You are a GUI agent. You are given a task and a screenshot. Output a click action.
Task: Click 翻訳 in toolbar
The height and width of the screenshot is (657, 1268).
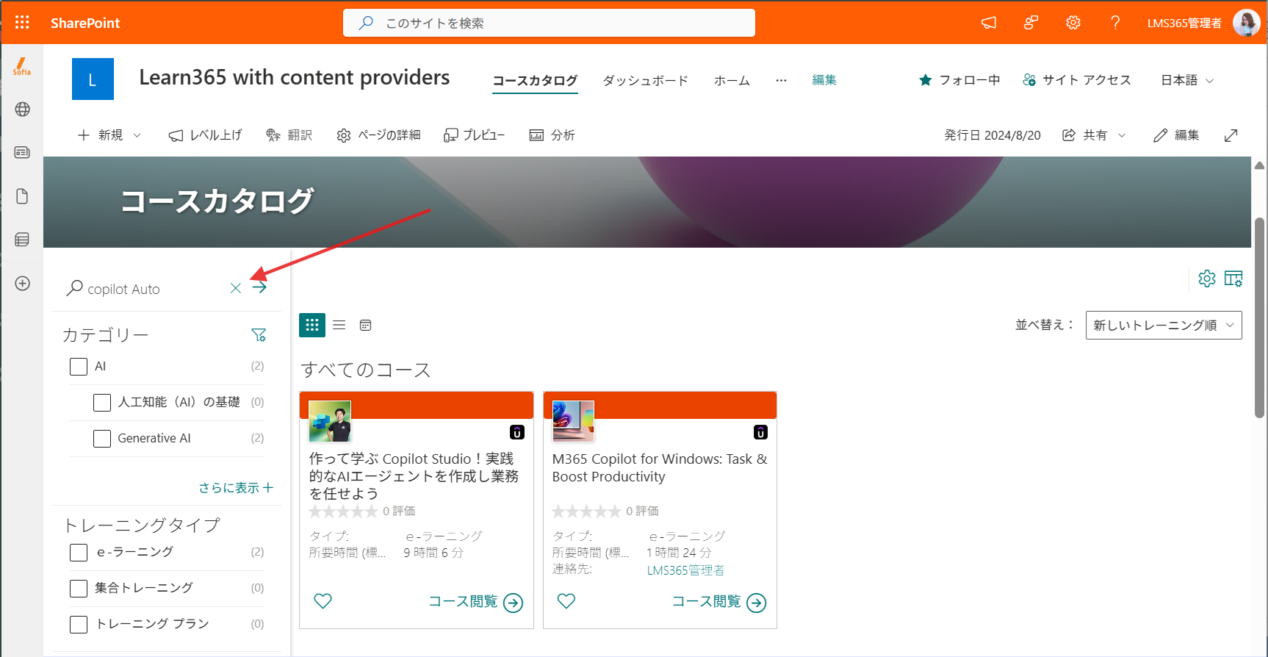click(289, 135)
